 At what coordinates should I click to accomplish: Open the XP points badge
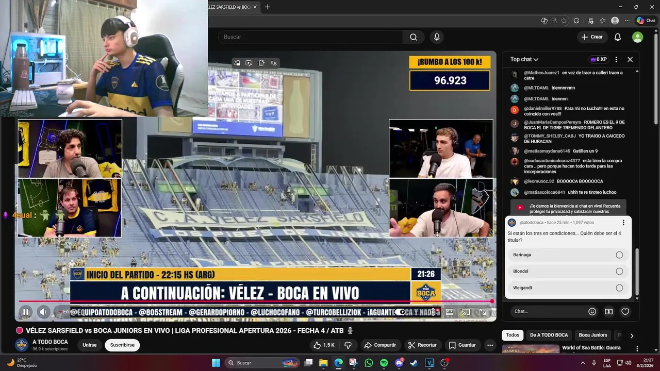coord(599,59)
